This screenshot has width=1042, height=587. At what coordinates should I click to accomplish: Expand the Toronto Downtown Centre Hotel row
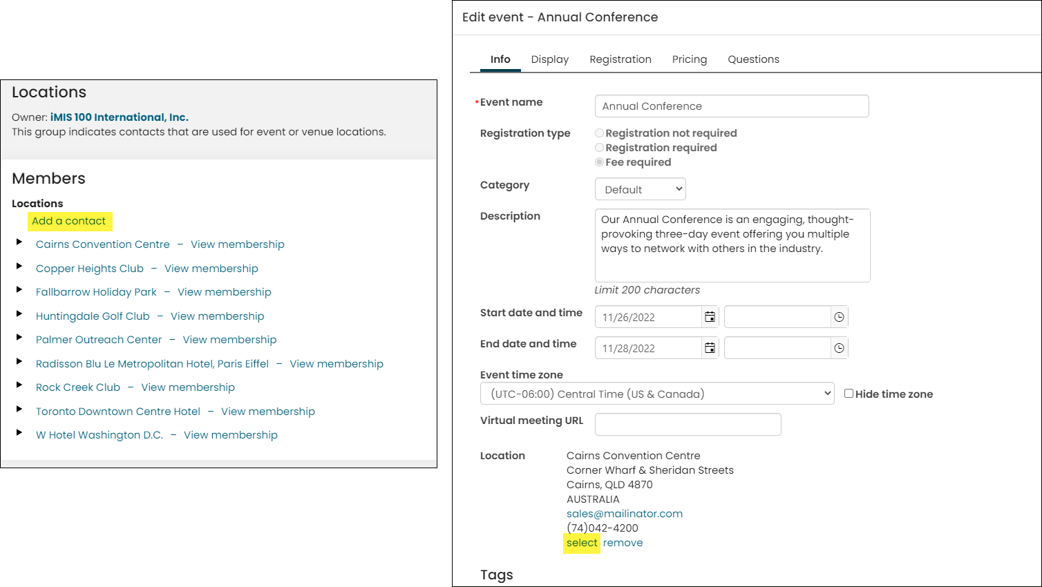pyautogui.click(x=19, y=409)
